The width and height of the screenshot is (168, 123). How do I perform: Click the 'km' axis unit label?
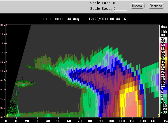(x=165, y=121)
